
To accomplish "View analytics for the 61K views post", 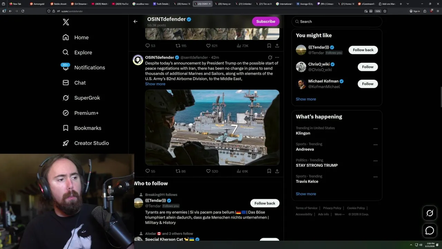I will click(x=242, y=171).
